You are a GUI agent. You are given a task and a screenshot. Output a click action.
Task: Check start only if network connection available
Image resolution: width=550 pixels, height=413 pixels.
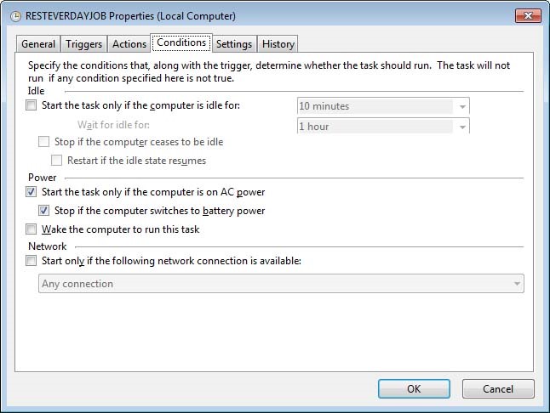point(32,262)
